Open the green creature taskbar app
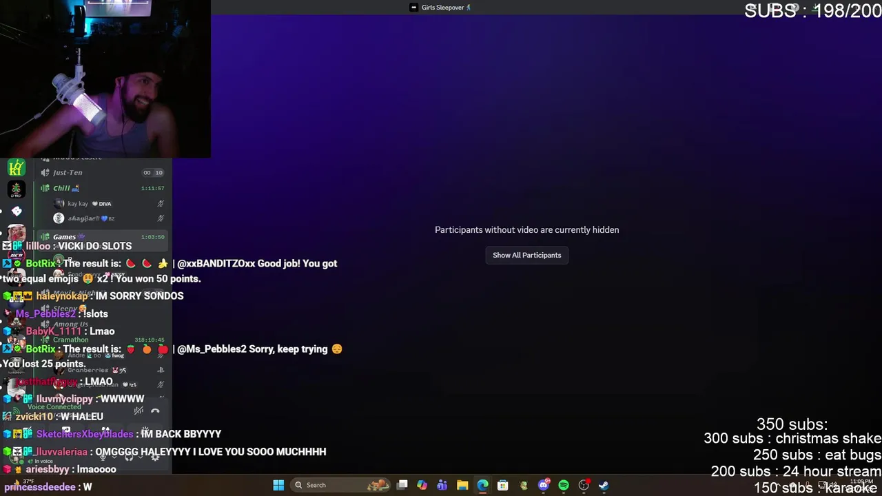 (x=524, y=485)
